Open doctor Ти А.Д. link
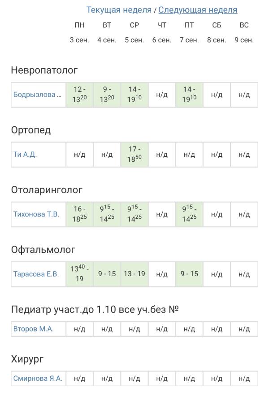269x393 pixels. click(x=25, y=155)
